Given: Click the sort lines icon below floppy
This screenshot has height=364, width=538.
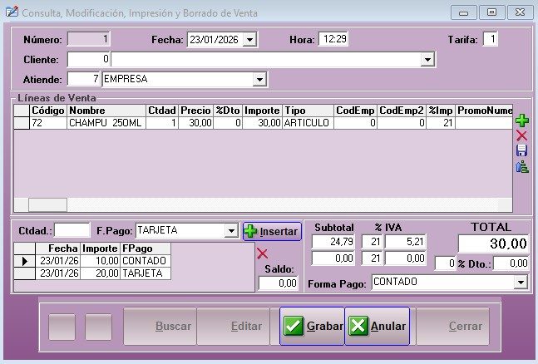Looking at the screenshot, I should tap(522, 166).
